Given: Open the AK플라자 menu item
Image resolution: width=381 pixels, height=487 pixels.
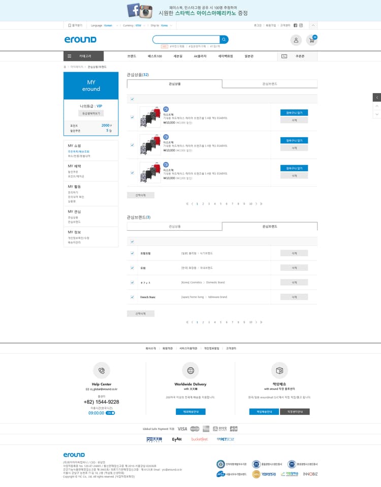Looking at the screenshot, I should coord(200,56).
